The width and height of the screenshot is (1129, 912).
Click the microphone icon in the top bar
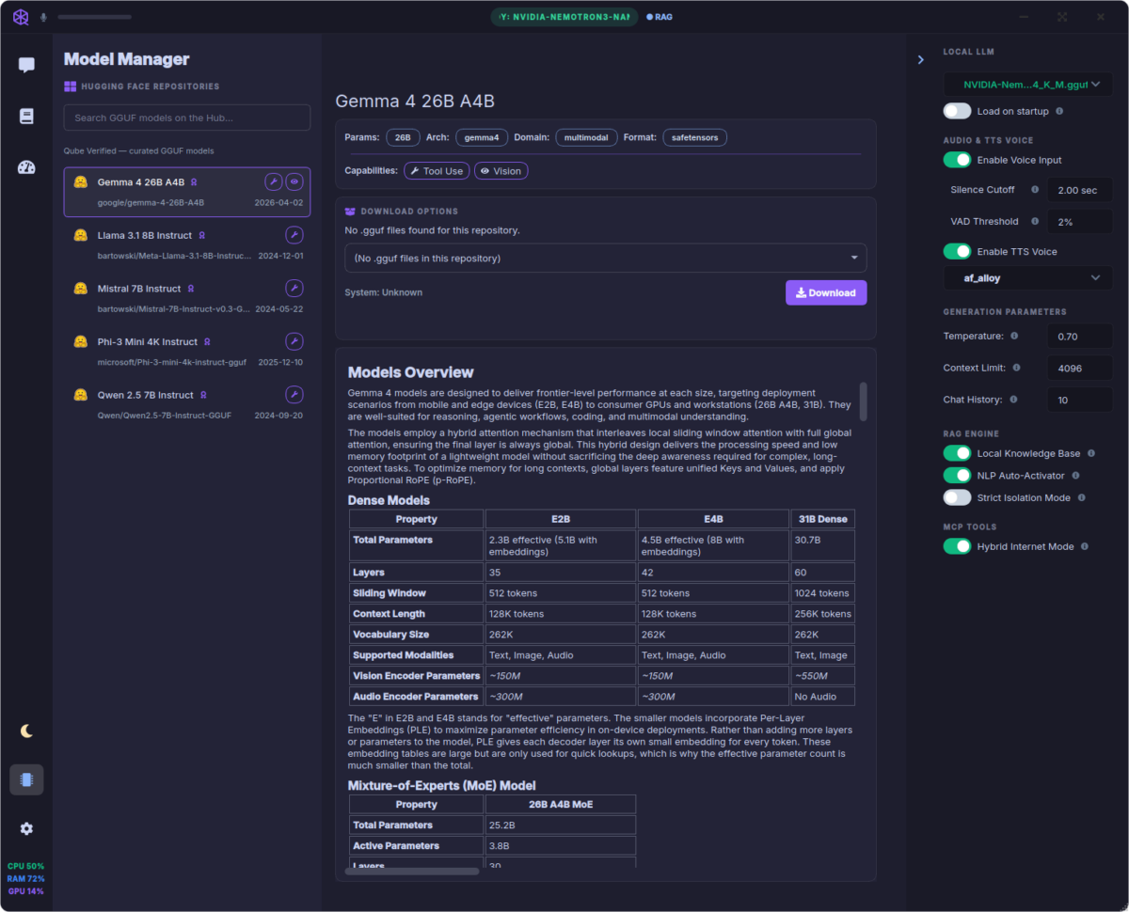coord(43,17)
